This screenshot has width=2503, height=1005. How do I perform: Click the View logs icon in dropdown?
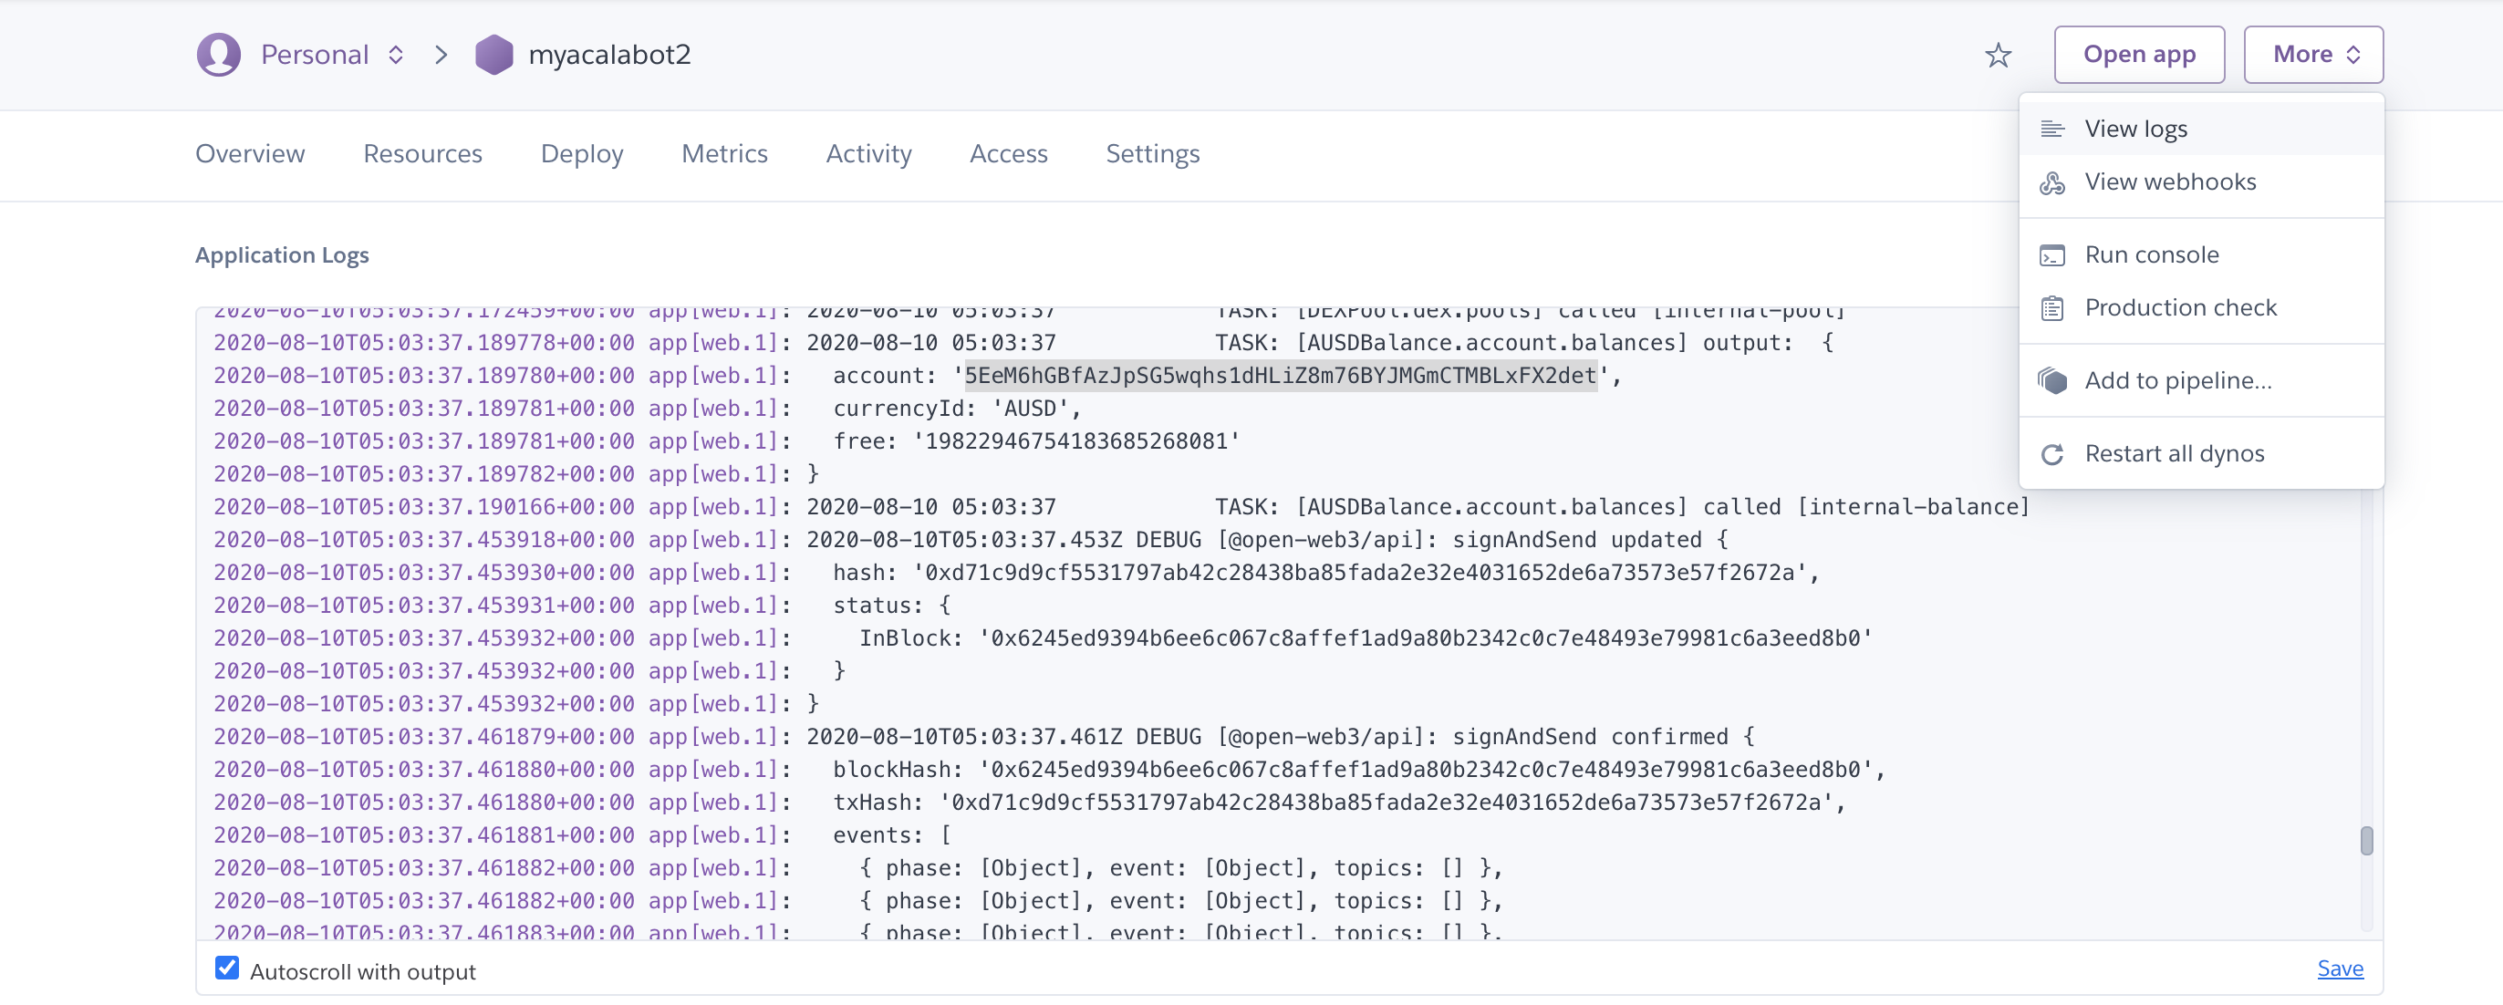[x=2051, y=126]
